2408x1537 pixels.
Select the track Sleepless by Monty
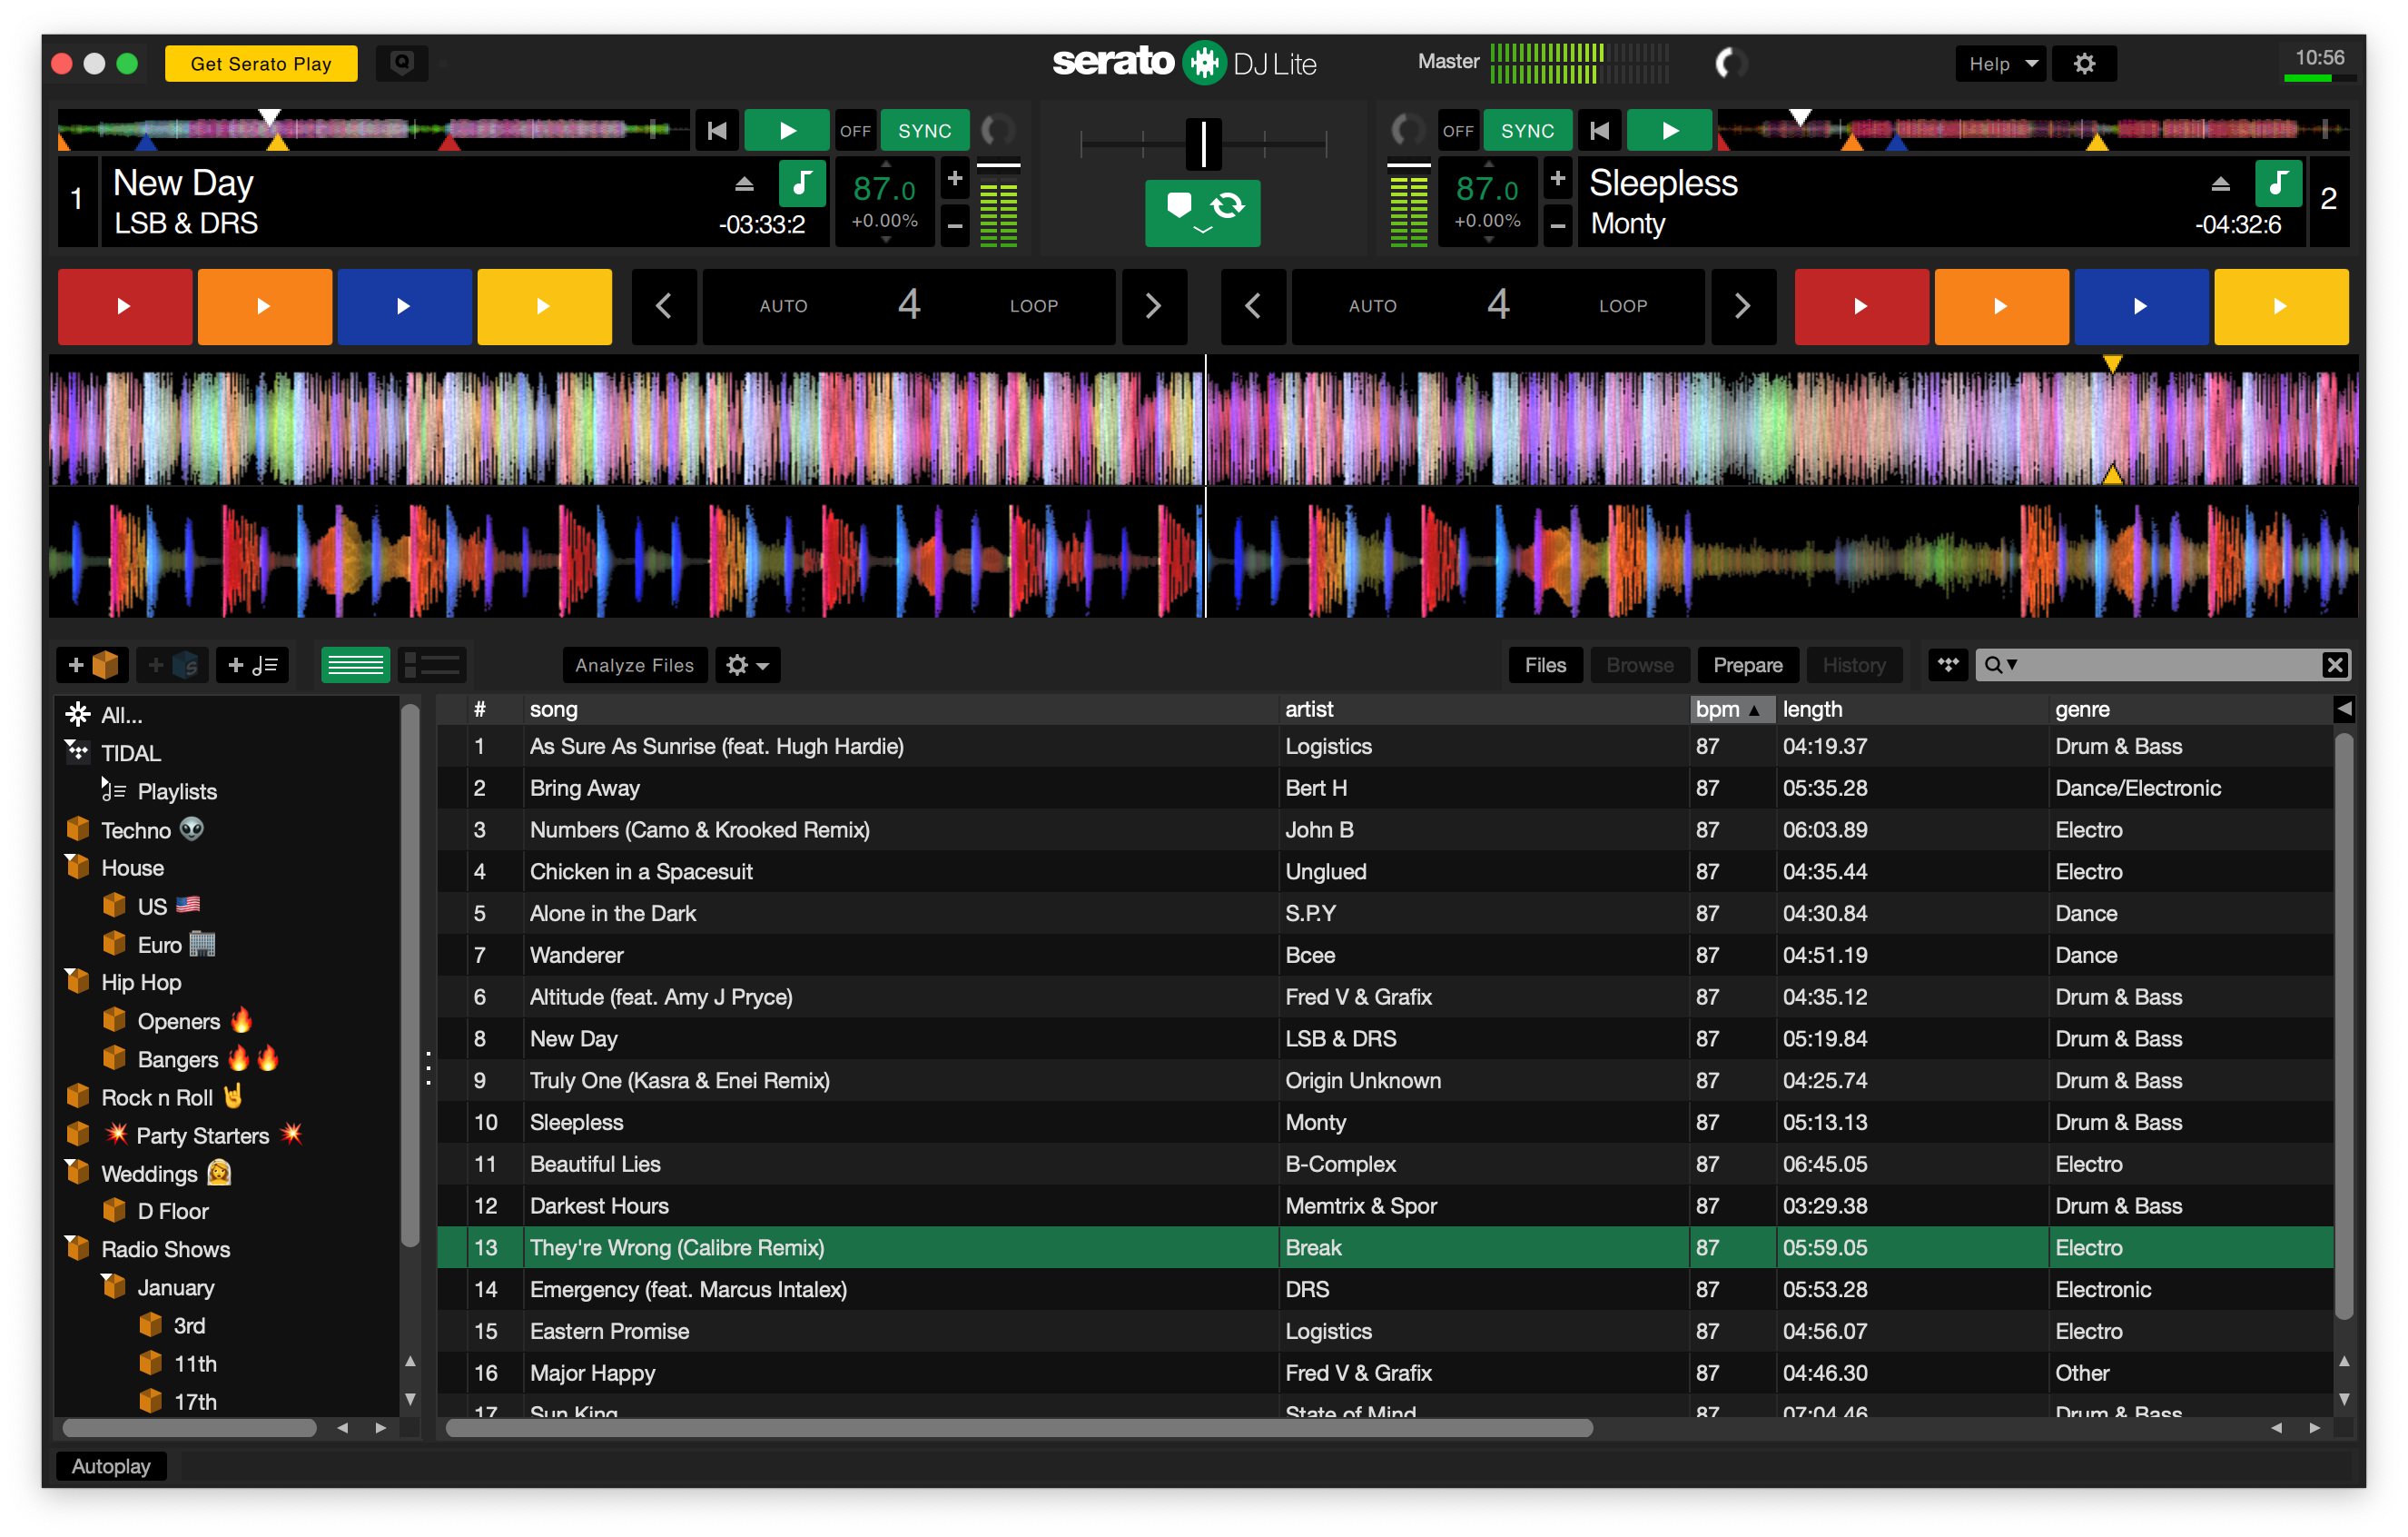pos(1385,1123)
